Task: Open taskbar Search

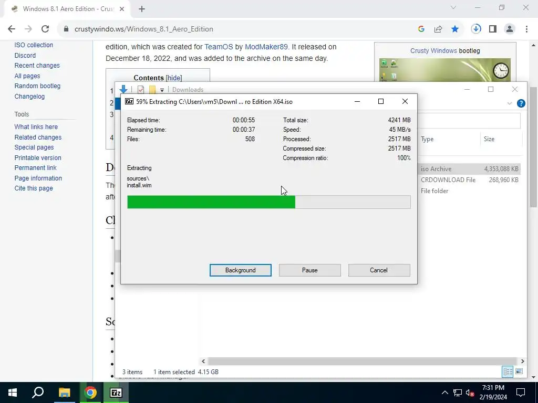Action: pyautogui.click(x=38, y=393)
